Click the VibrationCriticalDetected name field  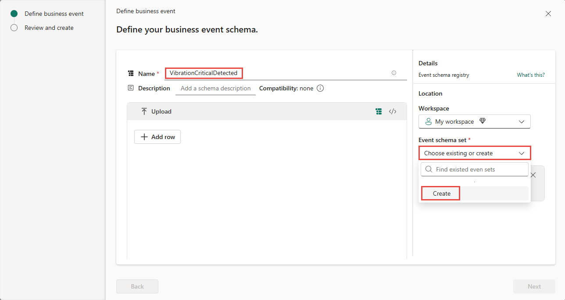(x=204, y=73)
